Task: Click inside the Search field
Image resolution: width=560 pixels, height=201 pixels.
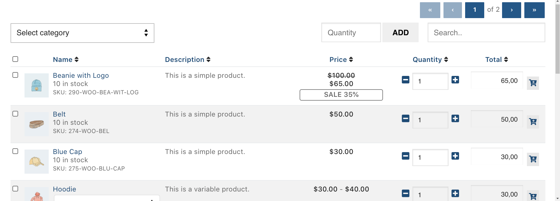Action: [486, 32]
